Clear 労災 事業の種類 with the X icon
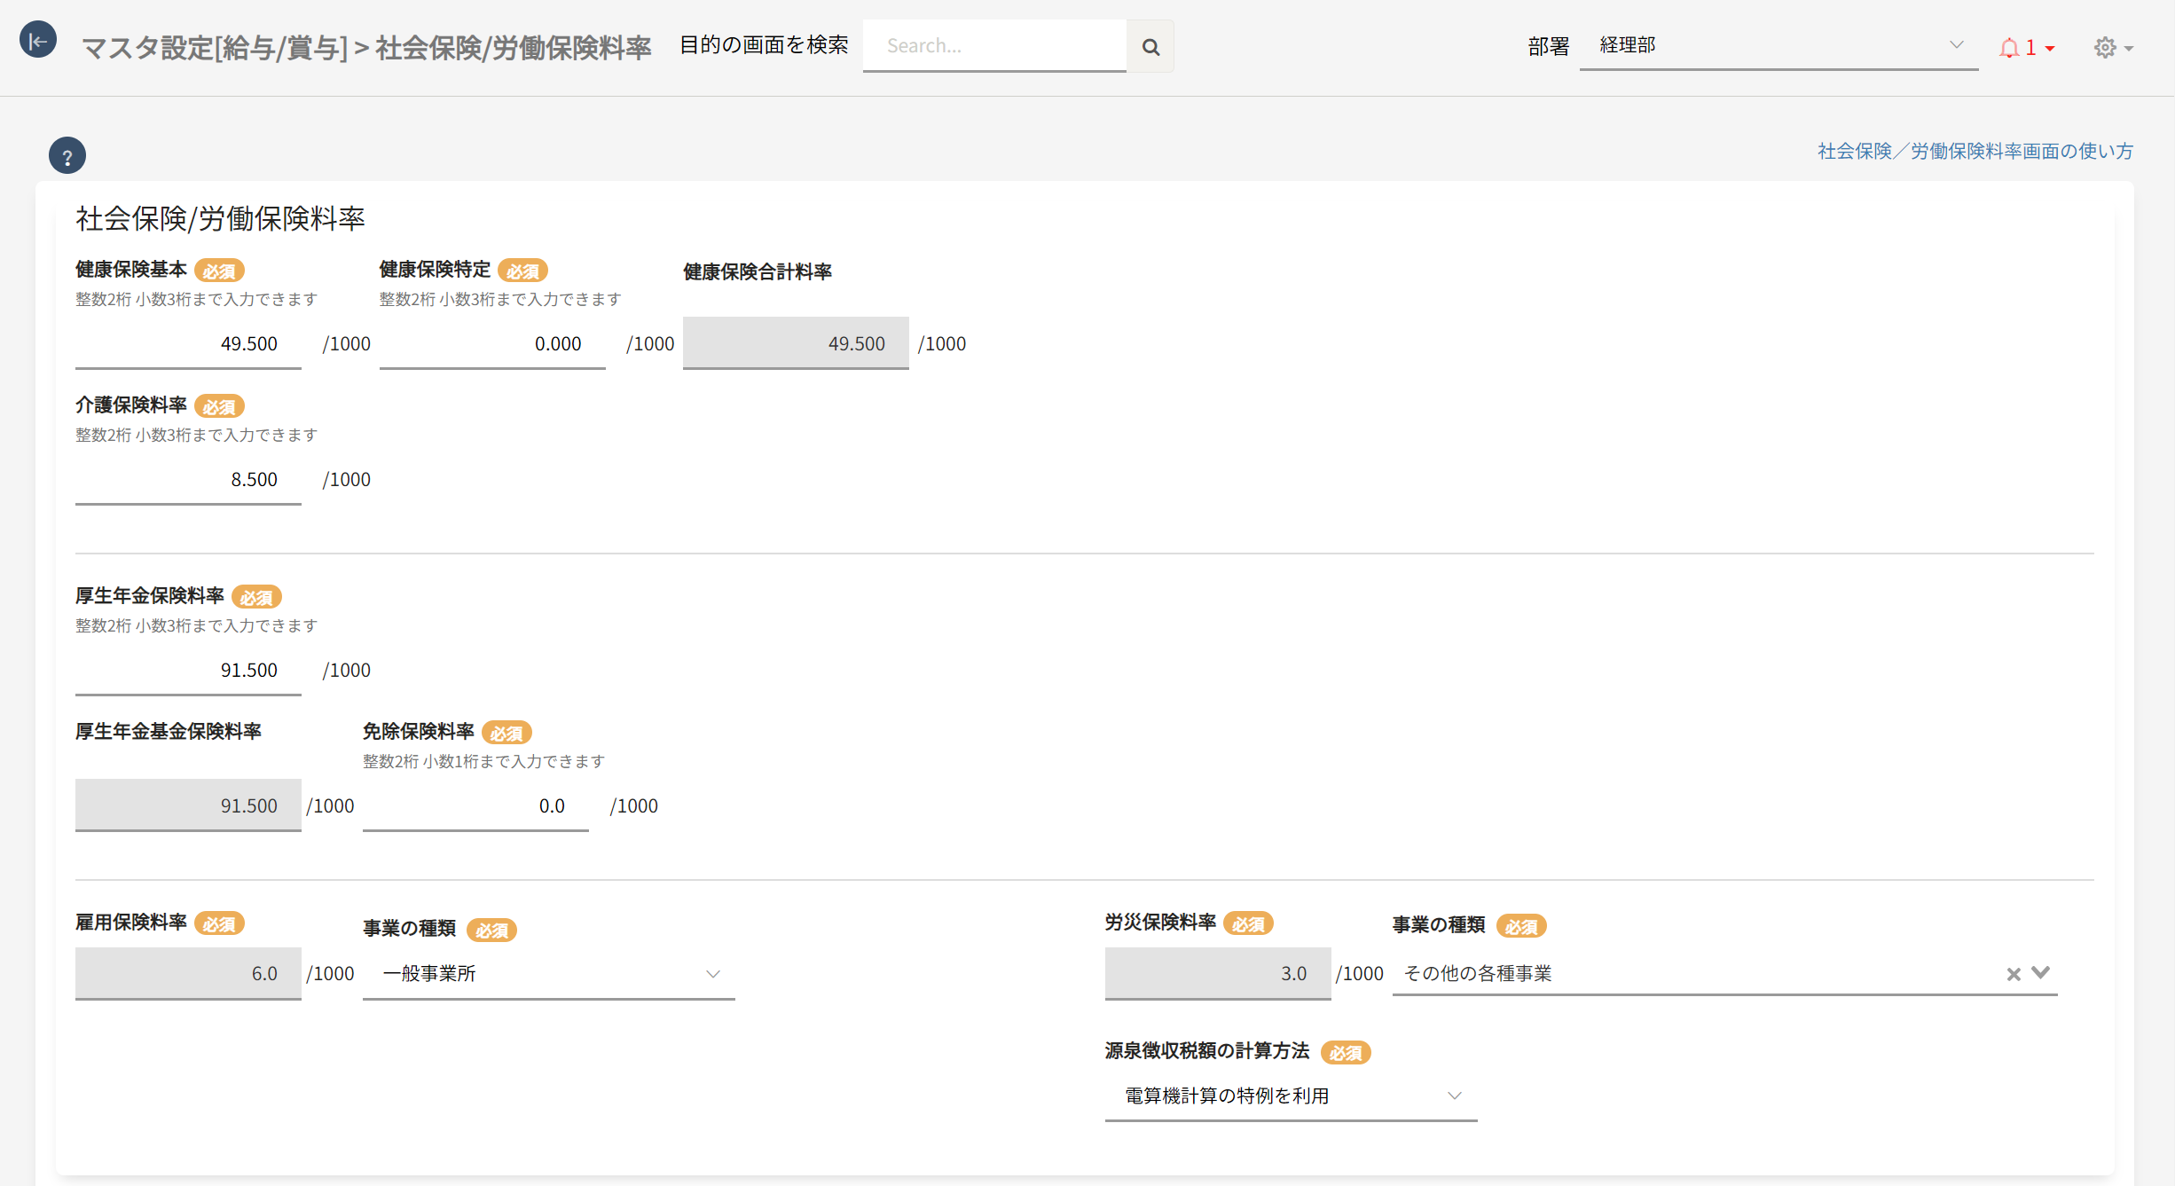This screenshot has width=2175, height=1186. (x=2014, y=974)
